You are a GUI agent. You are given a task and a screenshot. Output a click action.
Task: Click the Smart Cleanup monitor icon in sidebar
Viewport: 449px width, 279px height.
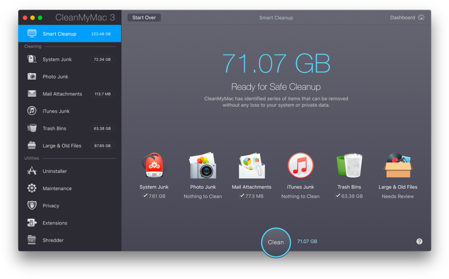[32, 33]
